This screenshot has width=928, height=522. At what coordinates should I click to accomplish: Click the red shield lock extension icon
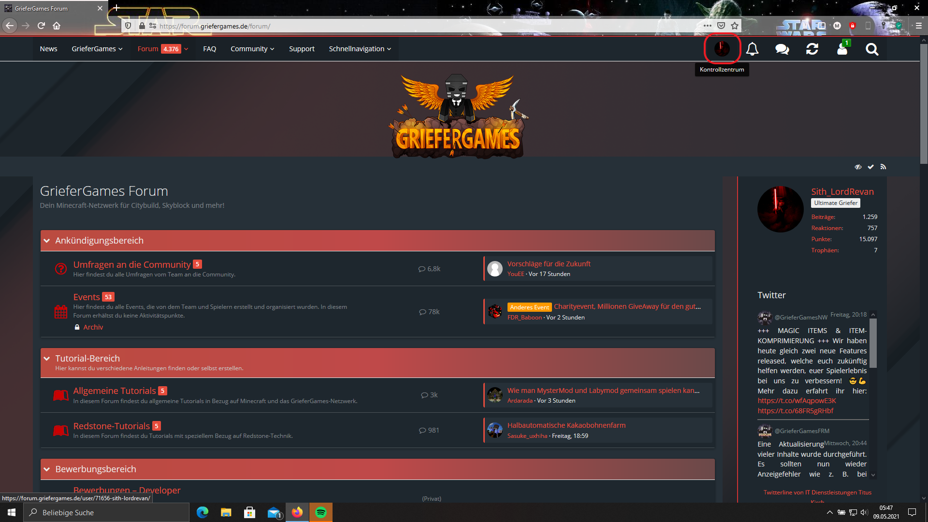[x=853, y=26]
